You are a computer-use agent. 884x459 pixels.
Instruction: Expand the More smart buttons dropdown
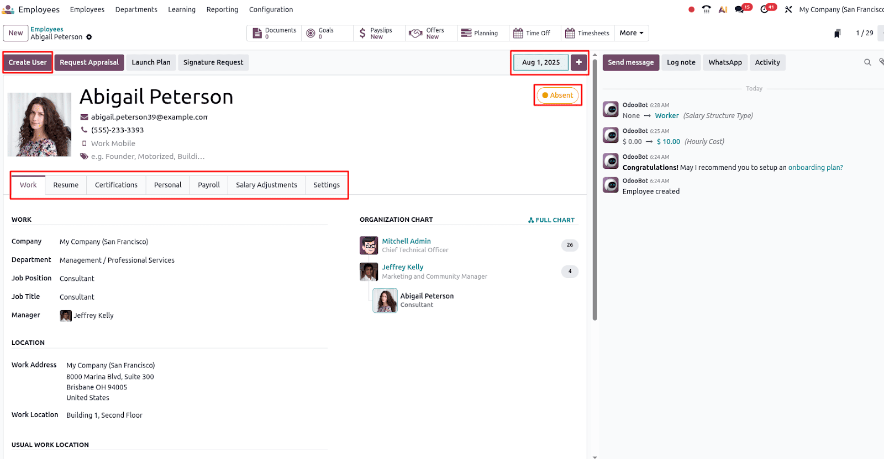point(631,33)
